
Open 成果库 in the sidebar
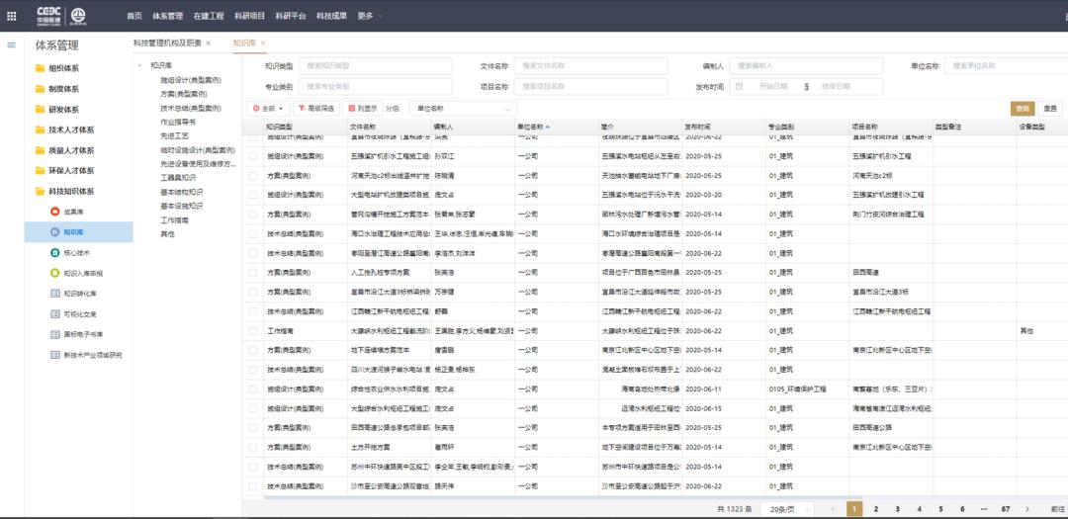tap(73, 212)
